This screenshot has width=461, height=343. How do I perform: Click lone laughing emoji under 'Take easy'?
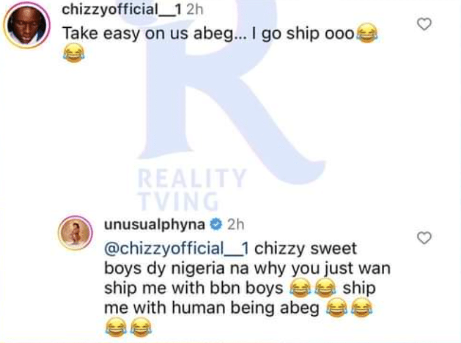click(x=73, y=54)
